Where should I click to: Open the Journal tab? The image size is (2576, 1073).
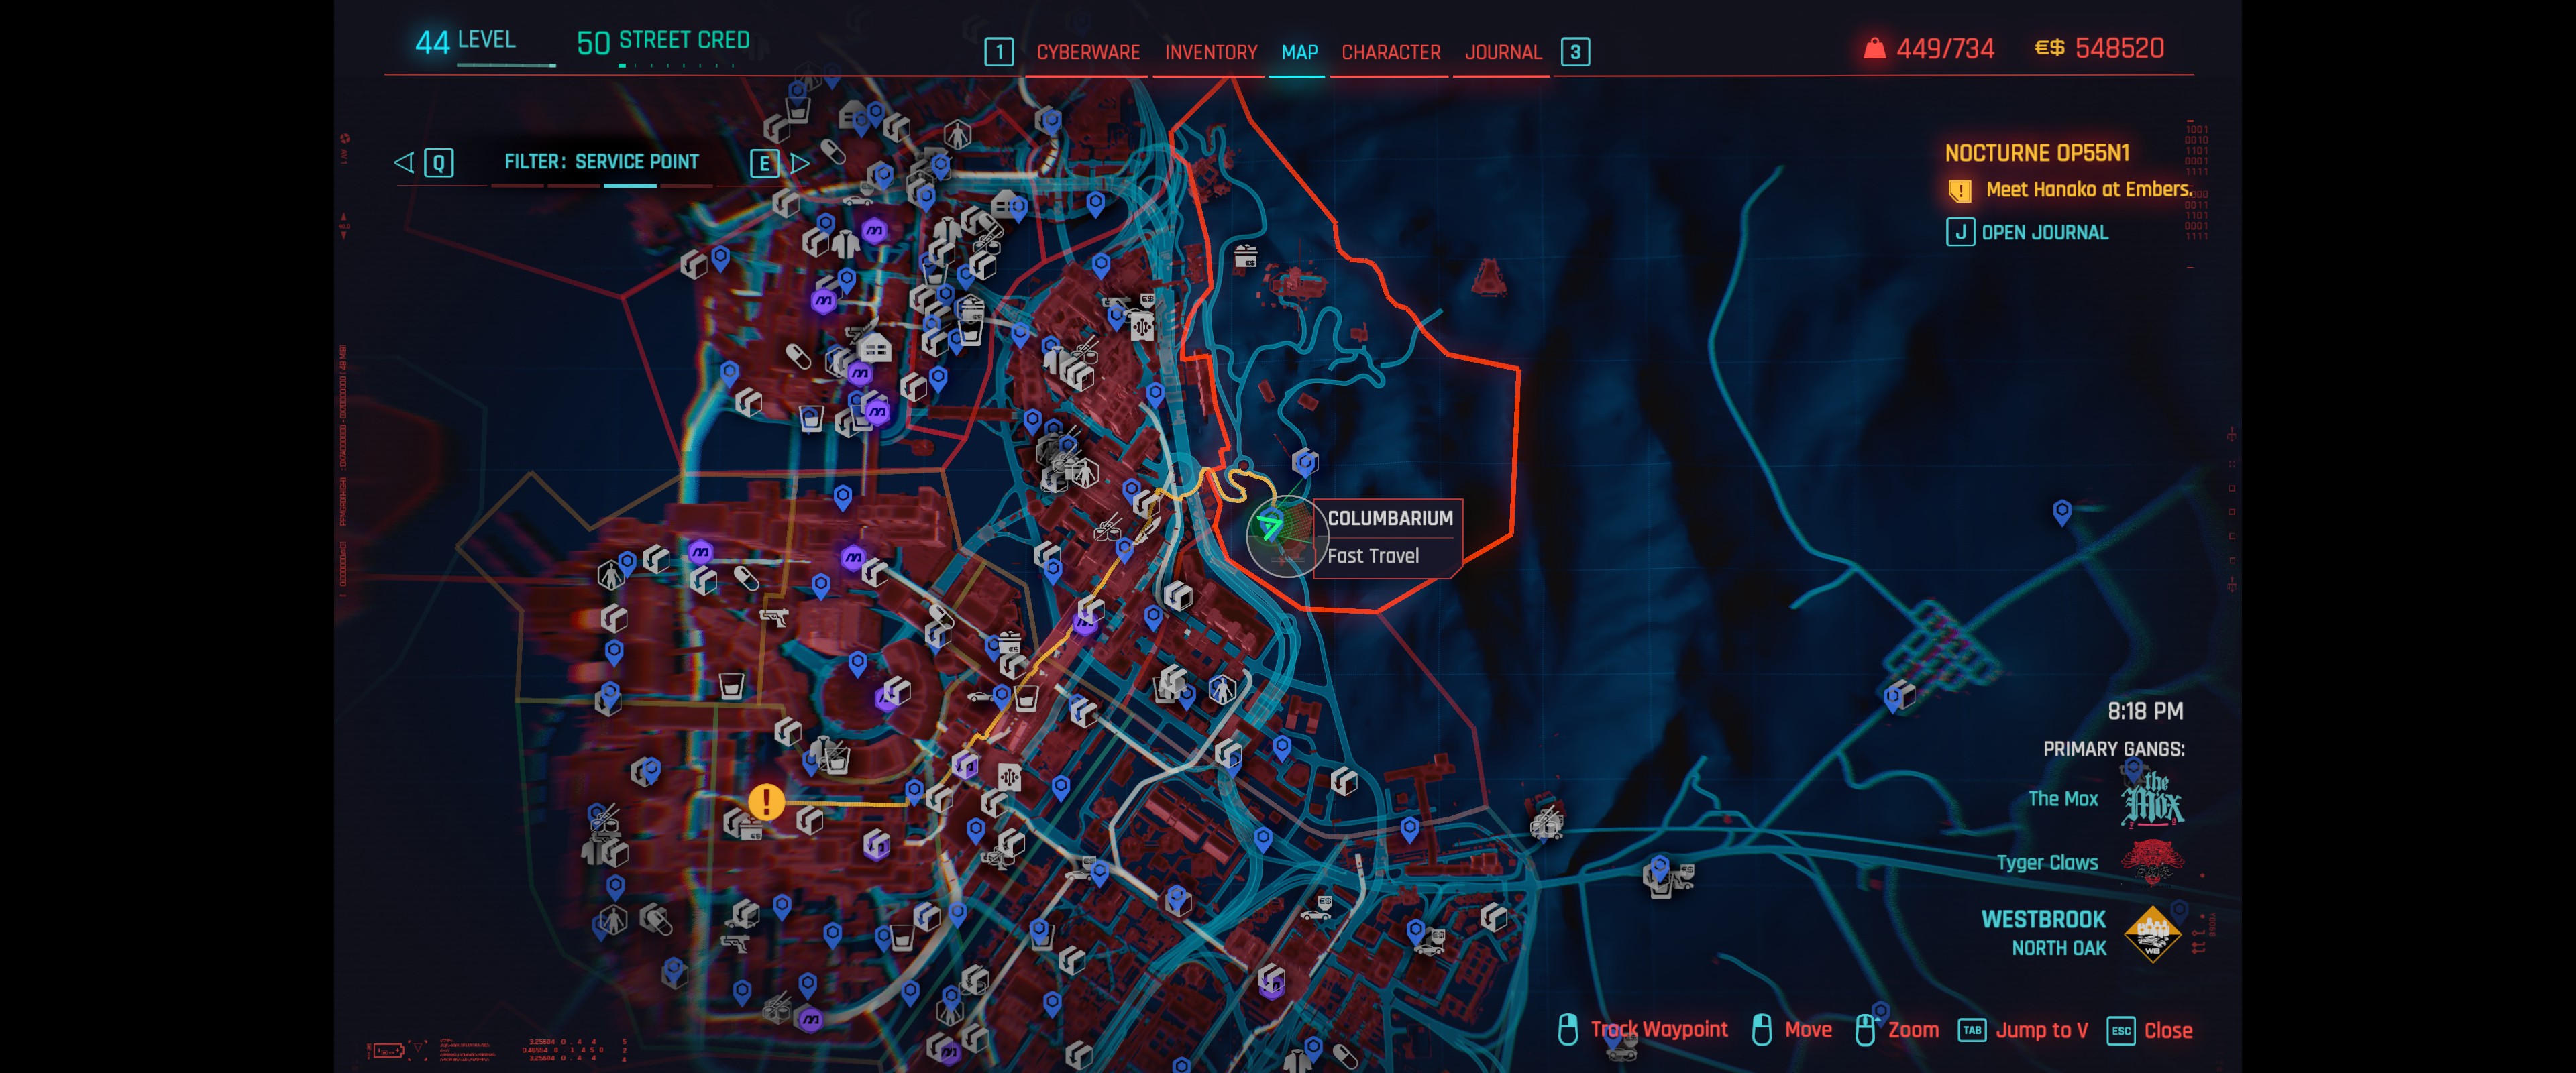pyautogui.click(x=1502, y=52)
